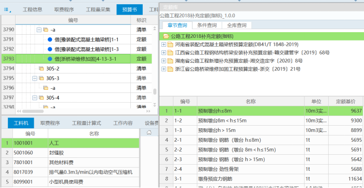Image resolution: width=364 pixels, height=188 pixels.
Task: Click the 定额基价 column header
Action: pos(346,101)
